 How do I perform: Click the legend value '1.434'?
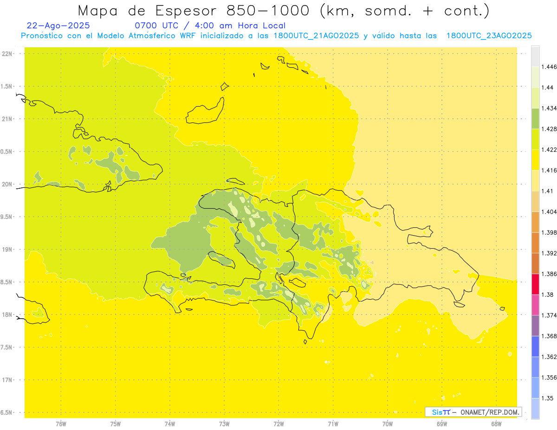click(x=550, y=108)
